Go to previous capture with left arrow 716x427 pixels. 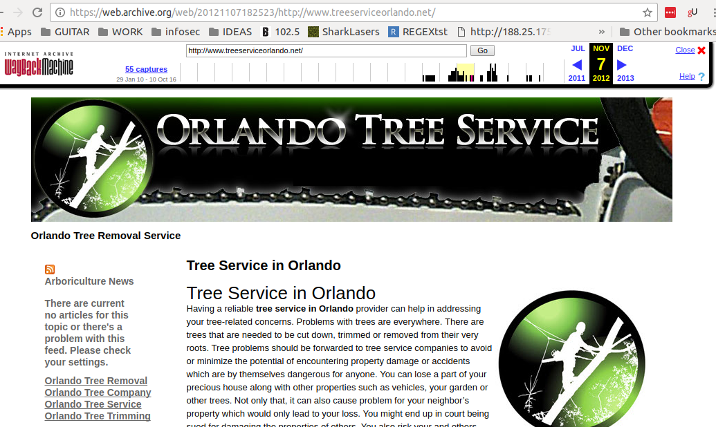(x=577, y=65)
